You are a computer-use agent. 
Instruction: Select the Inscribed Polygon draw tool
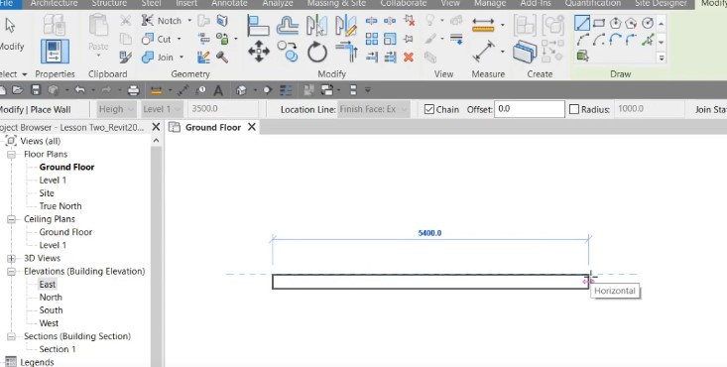click(x=615, y=23)
